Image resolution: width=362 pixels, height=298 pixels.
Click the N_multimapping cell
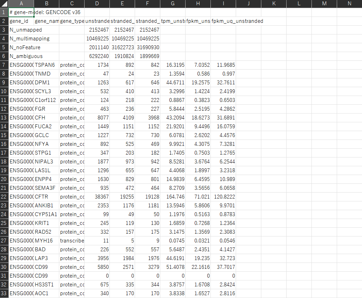[21, 39]
